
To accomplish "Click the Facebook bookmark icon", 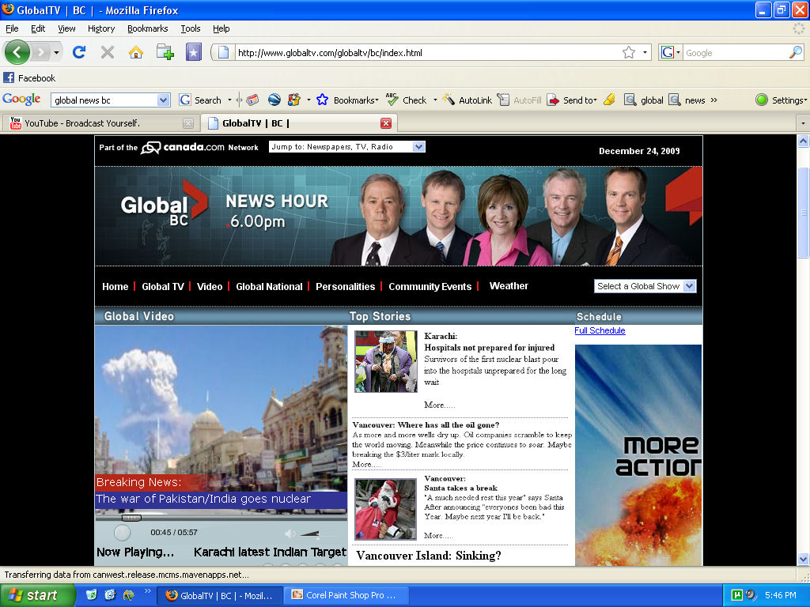I will 9,77.
